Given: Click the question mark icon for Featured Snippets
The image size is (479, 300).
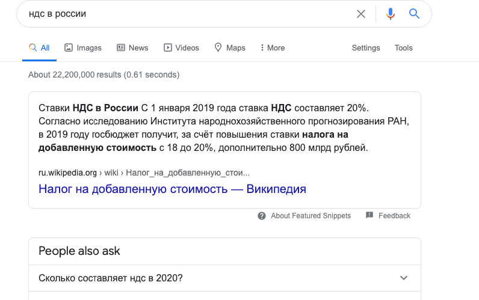Looking at the screenshot, I should pos(262,216).
